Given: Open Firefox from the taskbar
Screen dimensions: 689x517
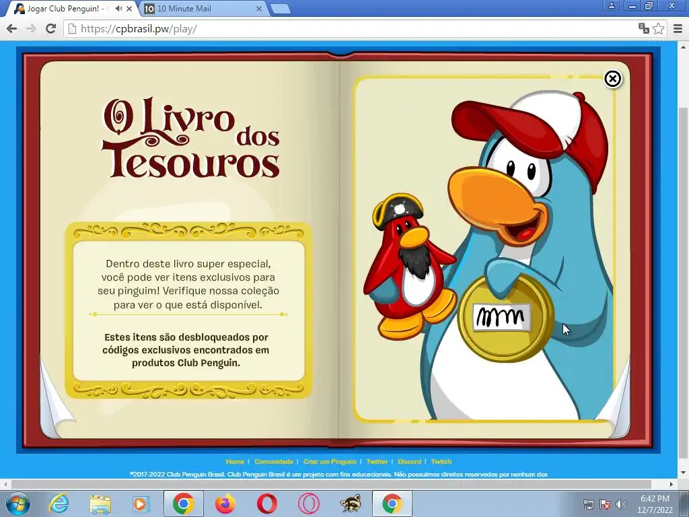Looking at the screenshot, I should [225, 504].
